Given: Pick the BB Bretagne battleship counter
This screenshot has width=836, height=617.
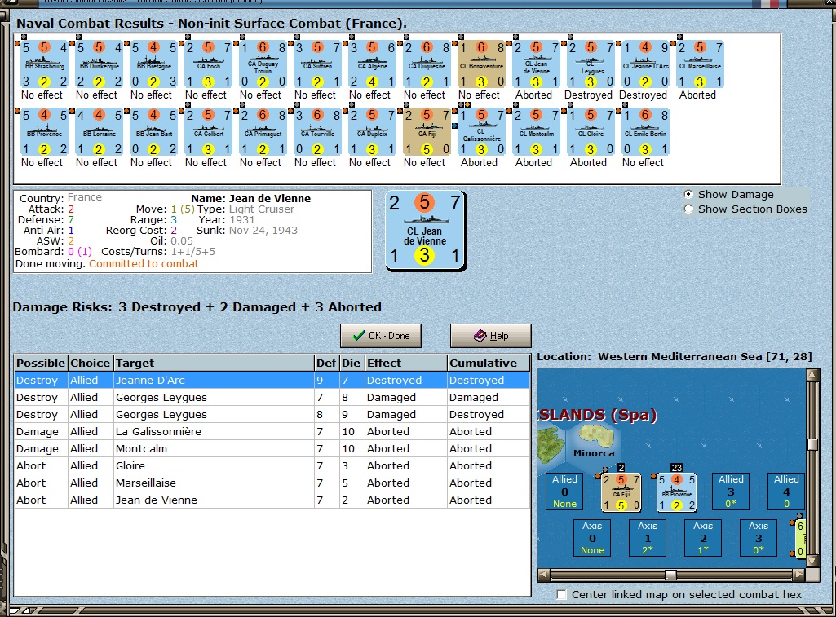Looking at the screenshot, I should (x=153, y=64).
